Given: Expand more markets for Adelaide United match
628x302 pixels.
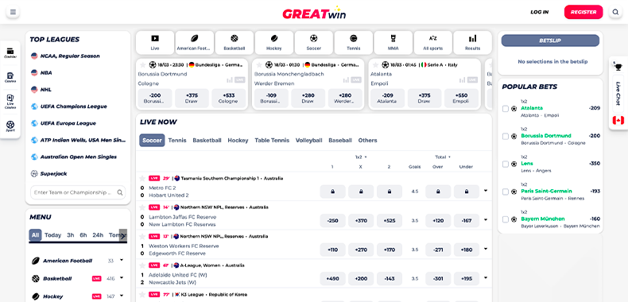Looking at the screenshot, I should [486, 278].
